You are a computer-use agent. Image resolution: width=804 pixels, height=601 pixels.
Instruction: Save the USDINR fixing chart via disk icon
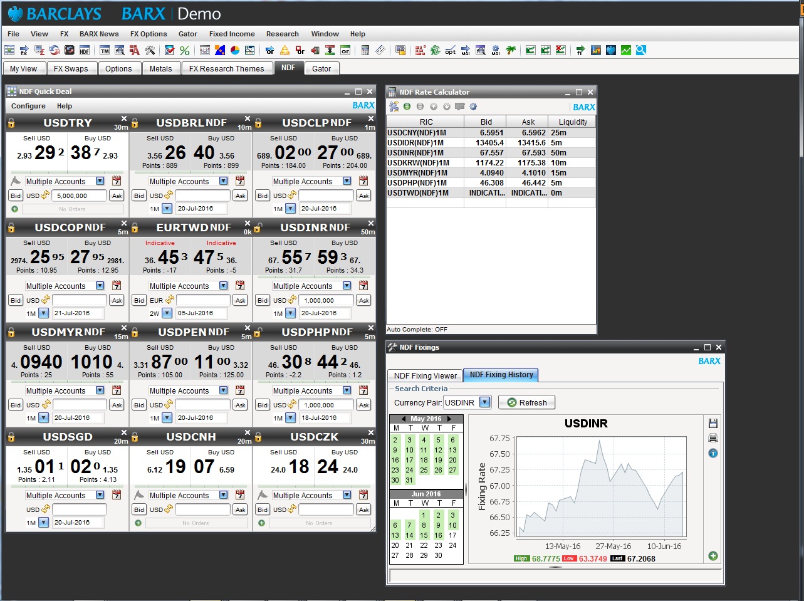[x=713, y=424]
